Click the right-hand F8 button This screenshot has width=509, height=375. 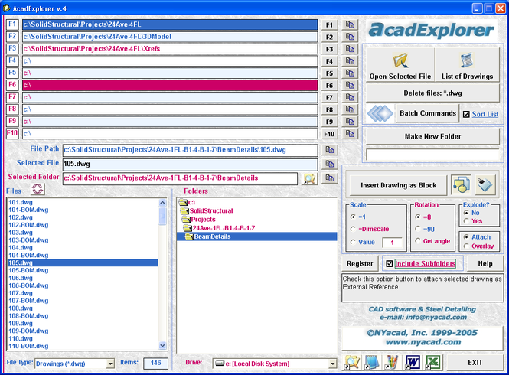pyautogui.click(x=329, y=109)
